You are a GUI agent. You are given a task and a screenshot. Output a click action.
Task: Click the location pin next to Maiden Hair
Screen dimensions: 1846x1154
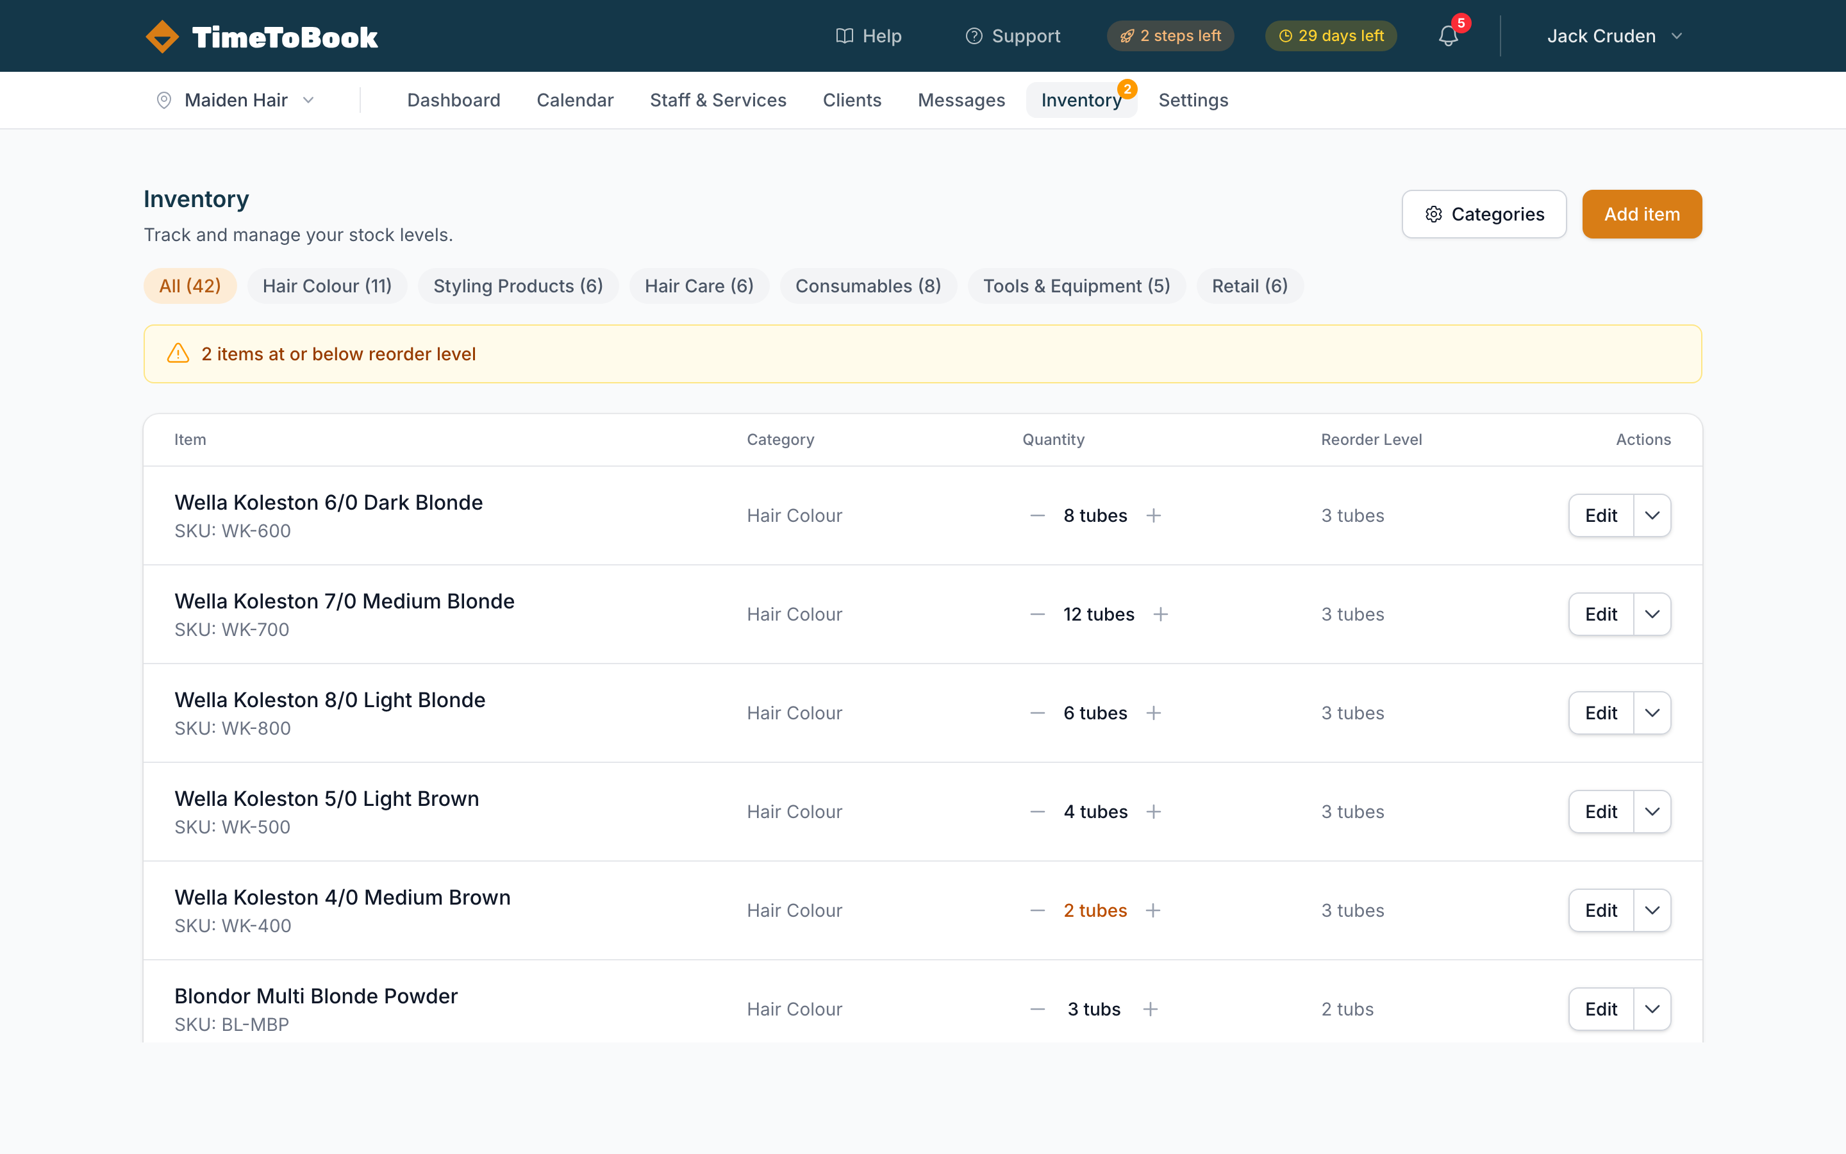point(164,100)
